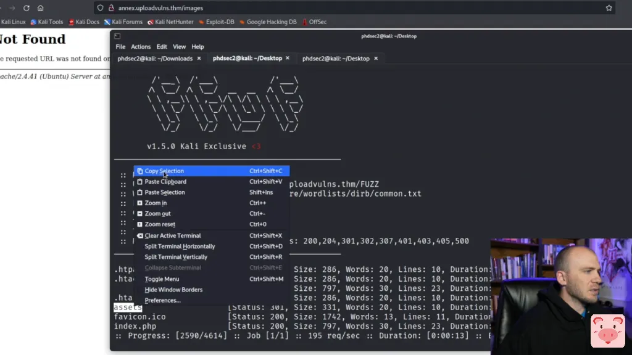Switch to the active ~/Desktop terminal tab

click(x=247, y=59)
